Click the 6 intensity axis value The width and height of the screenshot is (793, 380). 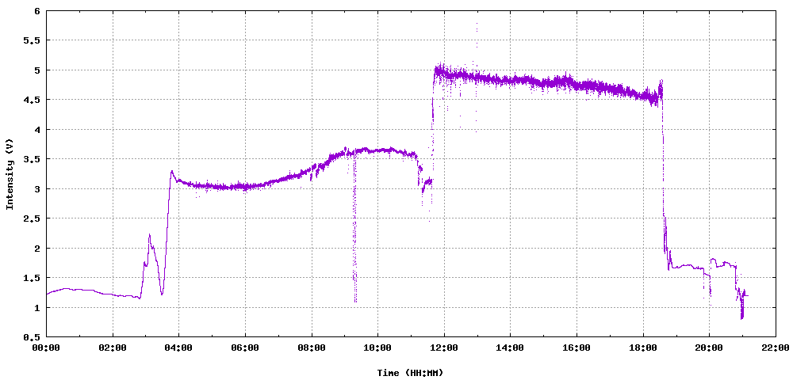37,10
